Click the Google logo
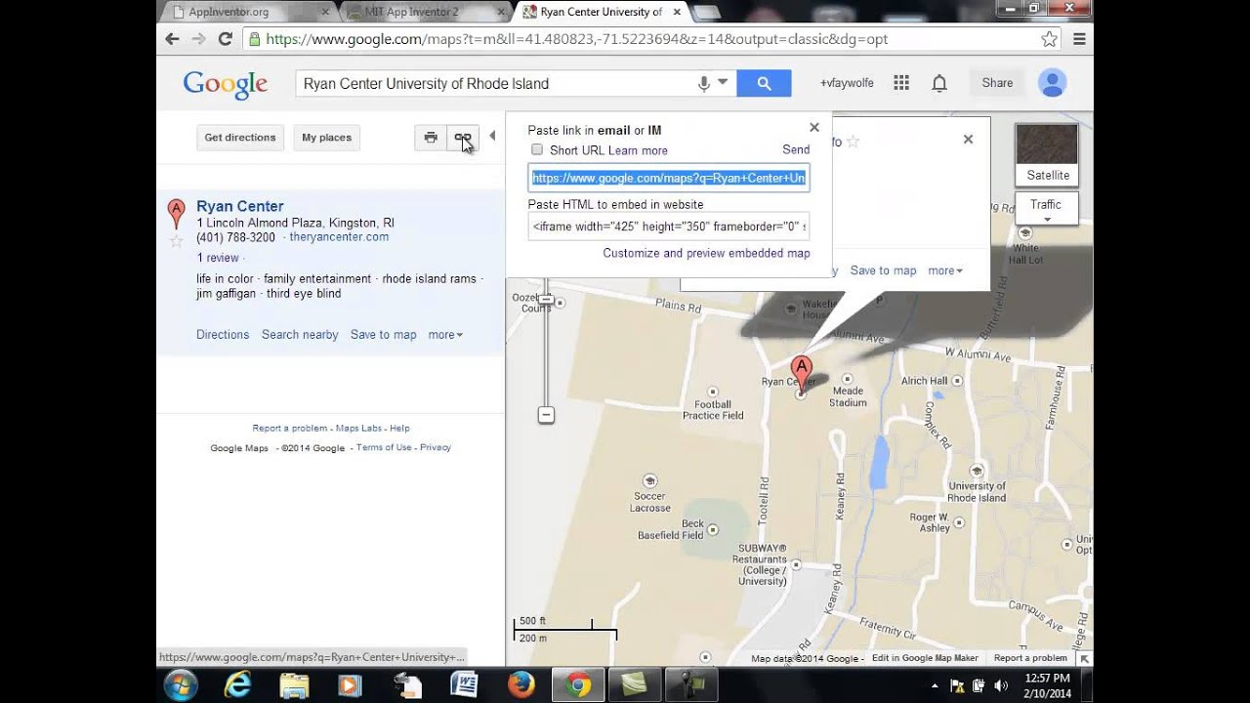Screen dimensions: 1250x703 [226, 84]
